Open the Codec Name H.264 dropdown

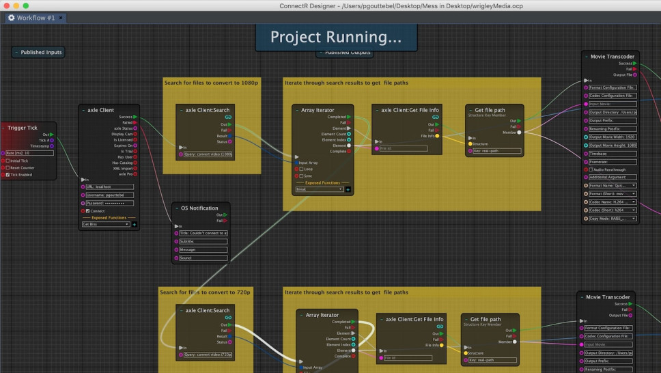[x=613, y=202]
